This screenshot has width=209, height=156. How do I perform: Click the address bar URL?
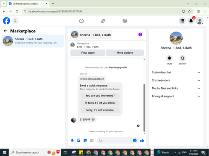pyautogui.click(x=55, y=11)
